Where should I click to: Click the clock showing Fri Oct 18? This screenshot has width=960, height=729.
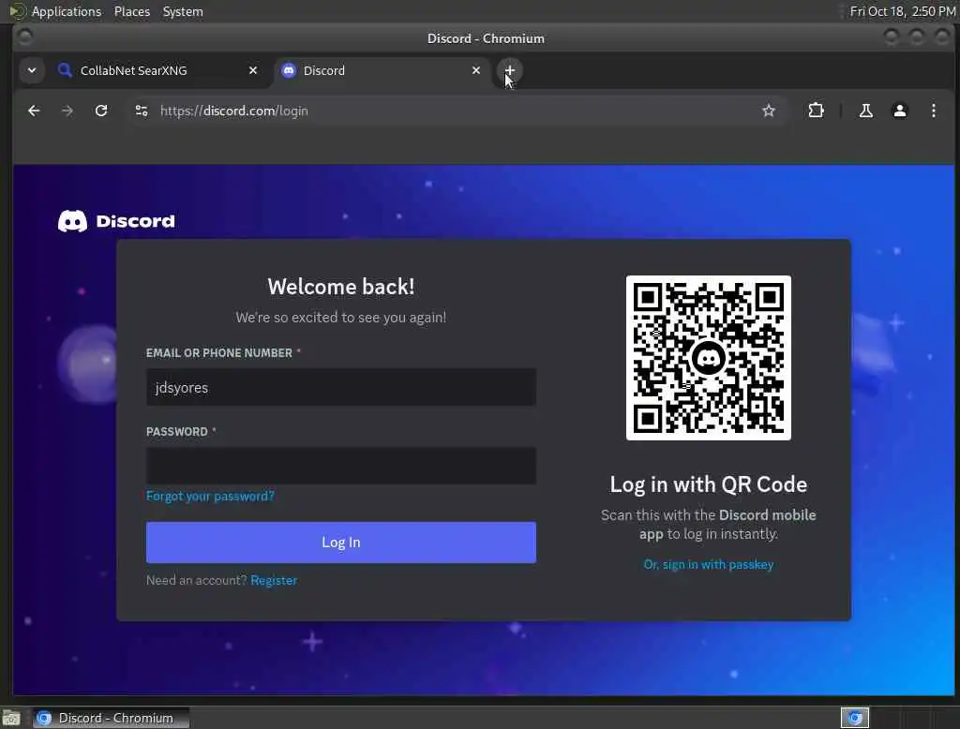pos(903,11)
